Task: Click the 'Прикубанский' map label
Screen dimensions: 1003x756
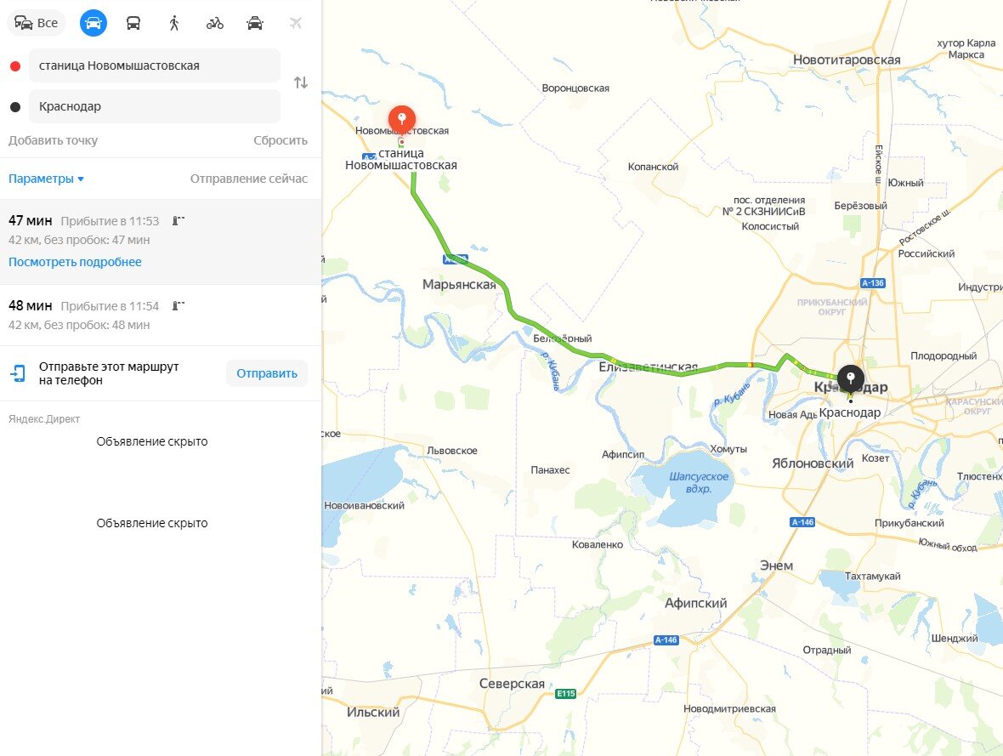Action: [909, 523]
